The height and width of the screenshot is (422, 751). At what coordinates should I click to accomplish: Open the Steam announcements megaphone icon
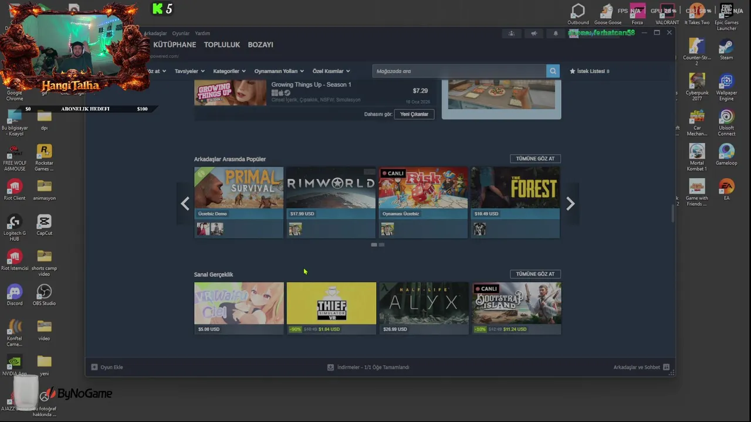click(x=534, y=33)
